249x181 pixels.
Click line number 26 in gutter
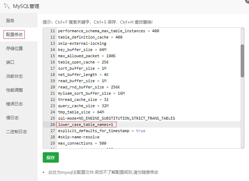pyautogui.click(x=53, y=124)
